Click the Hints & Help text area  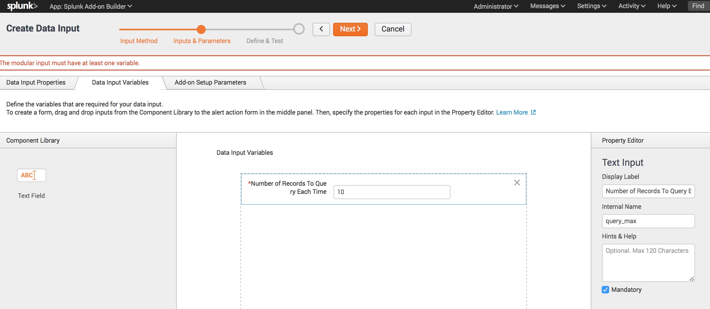648,262
